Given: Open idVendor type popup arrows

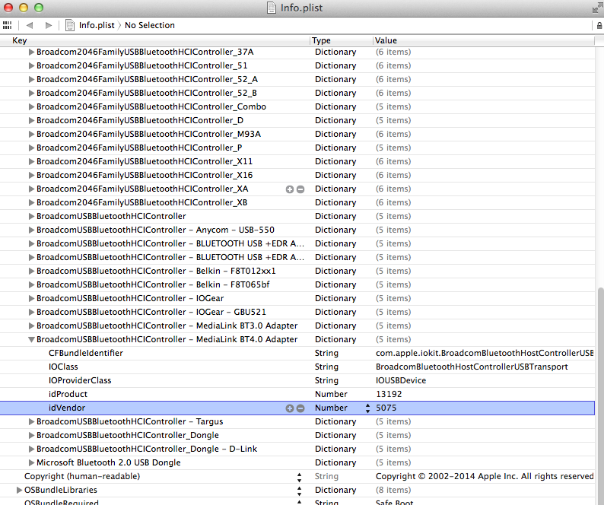Looking at the screenshot, I should pos(368,408).
